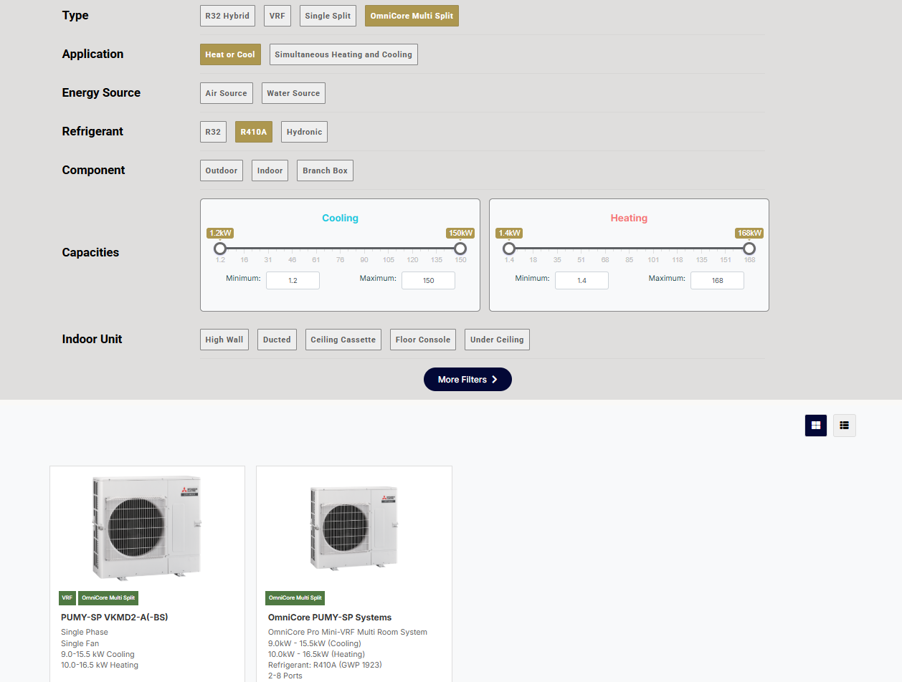
Task: Open the OmniCore PUMY-SP Systems product image
Action: (x=353, y=528)
